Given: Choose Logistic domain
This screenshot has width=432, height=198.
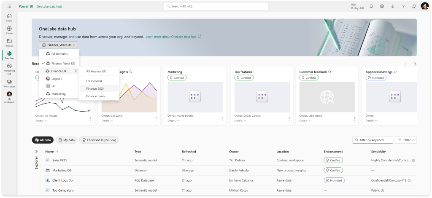Looking at the screenshot, I should 59,79.
